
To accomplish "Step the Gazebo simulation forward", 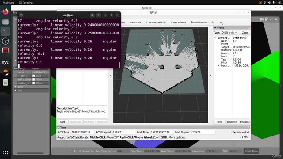I will 80,151.
